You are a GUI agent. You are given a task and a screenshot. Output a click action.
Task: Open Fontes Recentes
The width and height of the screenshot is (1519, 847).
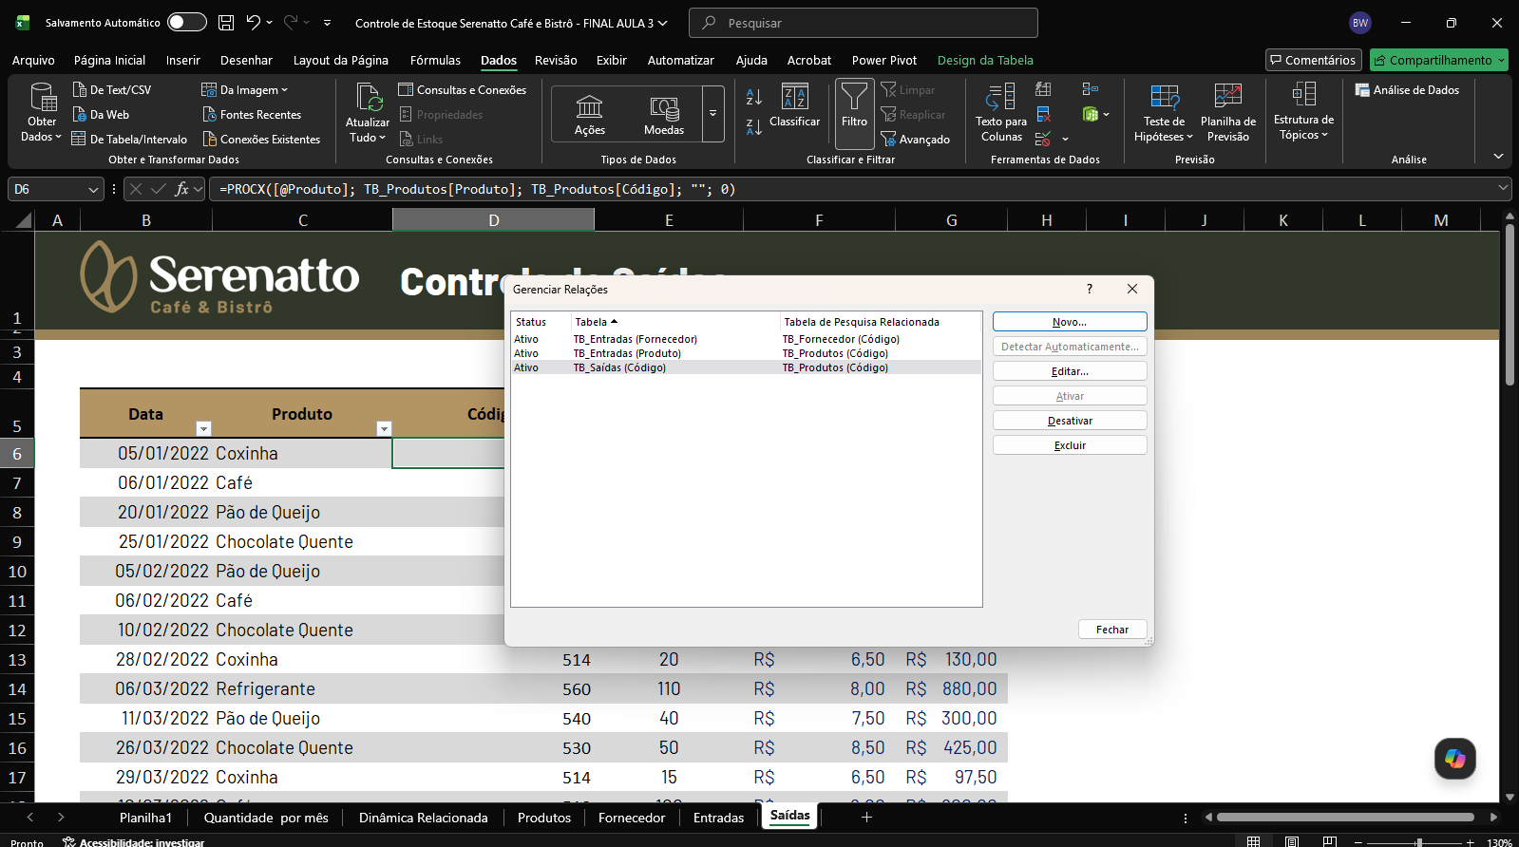pyautogui.click(x=252, y=115)
